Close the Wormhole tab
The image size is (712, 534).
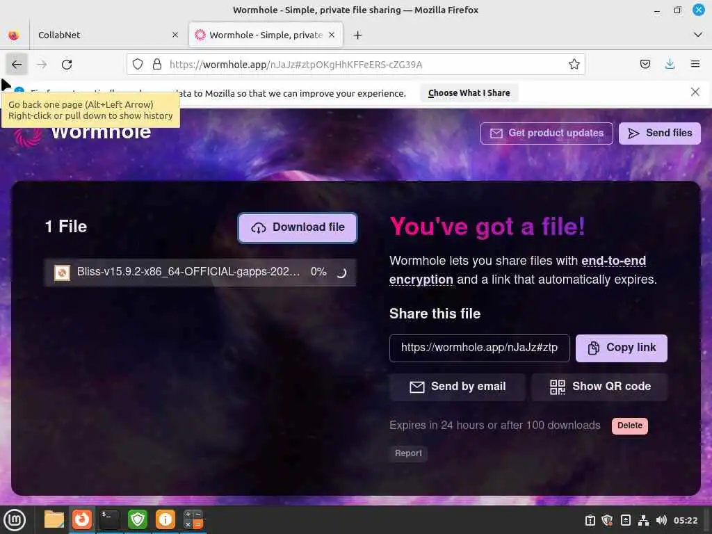[x=332, y=35]
